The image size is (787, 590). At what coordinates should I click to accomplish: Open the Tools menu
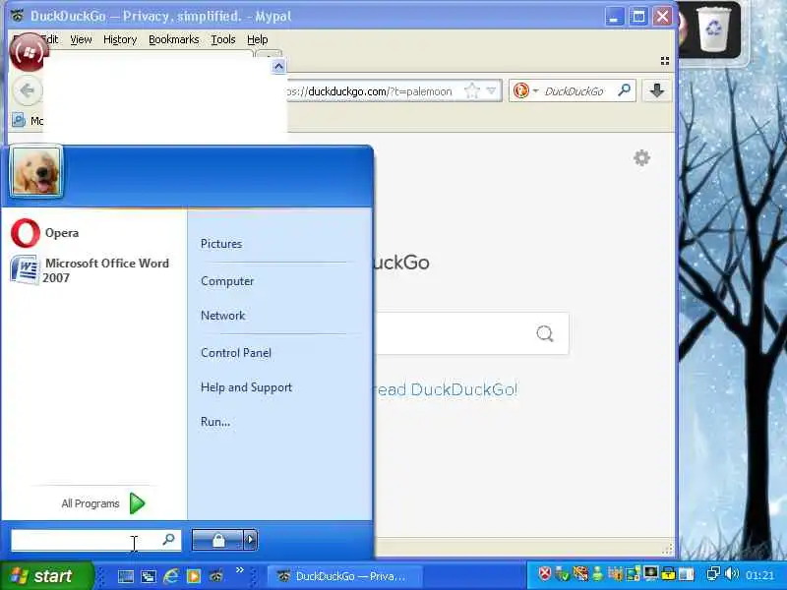(x=223, y=39)
